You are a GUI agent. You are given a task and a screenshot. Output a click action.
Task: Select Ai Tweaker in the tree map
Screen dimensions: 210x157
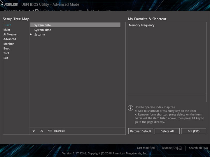click(10, 34)
